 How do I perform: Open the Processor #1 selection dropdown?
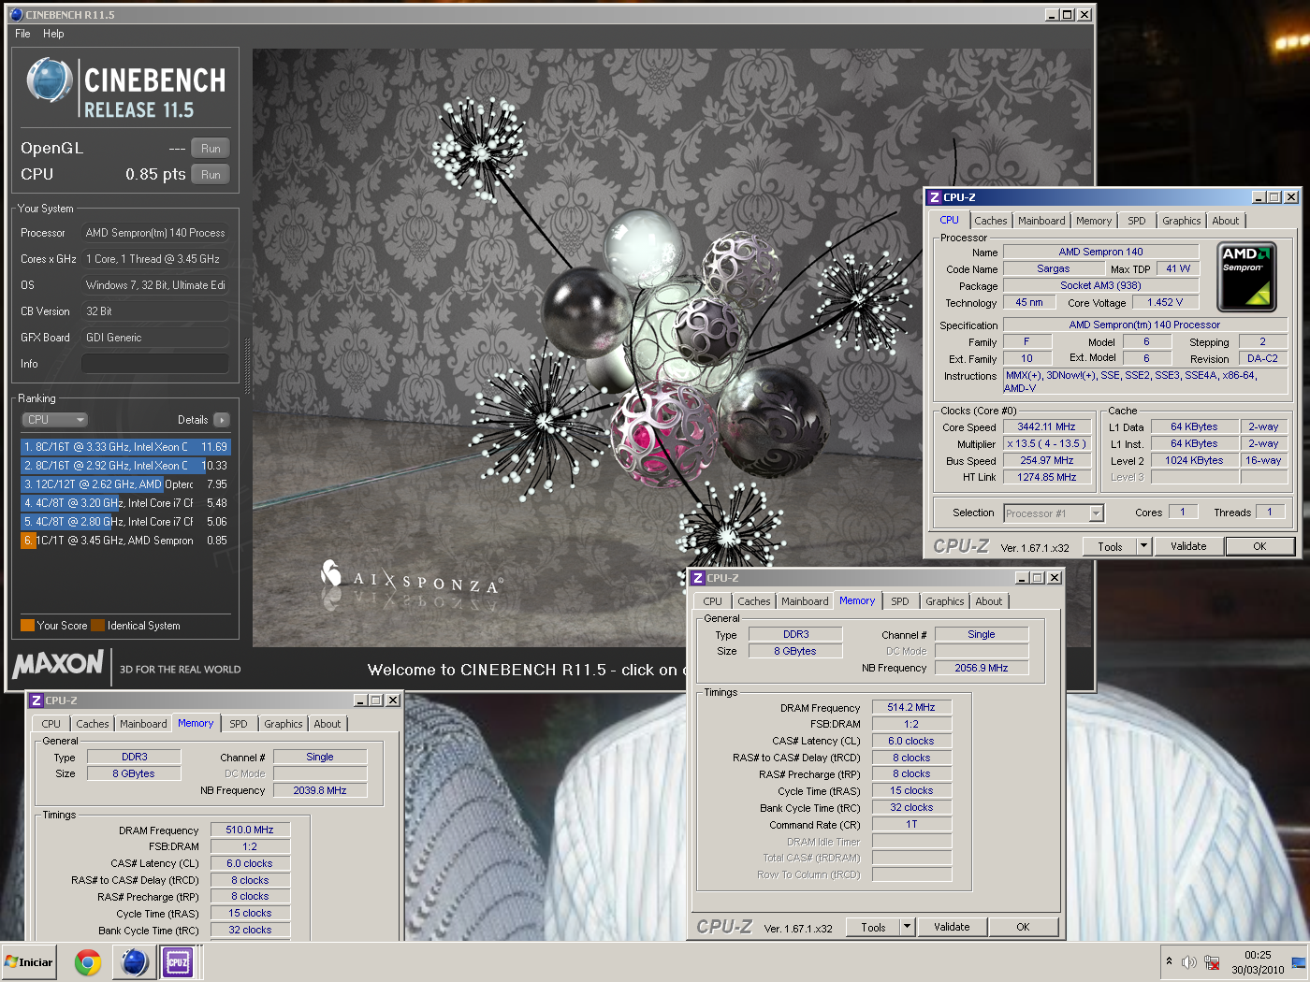click(1054, 513)
